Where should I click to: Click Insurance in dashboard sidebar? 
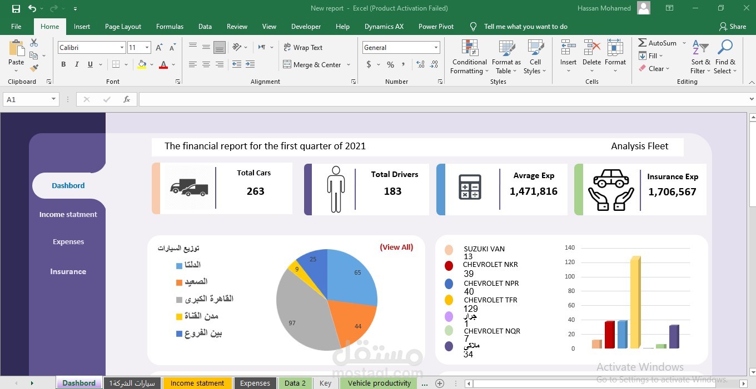(68, 271)
